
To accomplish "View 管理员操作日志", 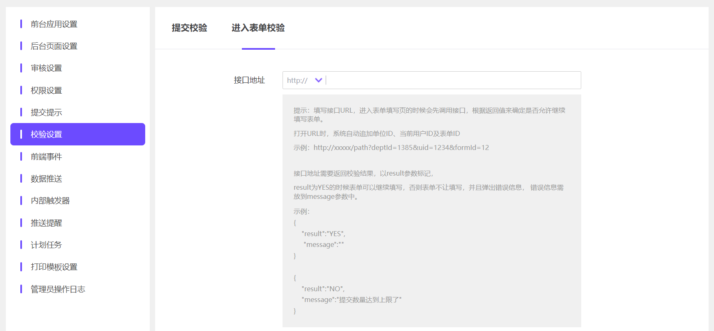I will point(58,289).
